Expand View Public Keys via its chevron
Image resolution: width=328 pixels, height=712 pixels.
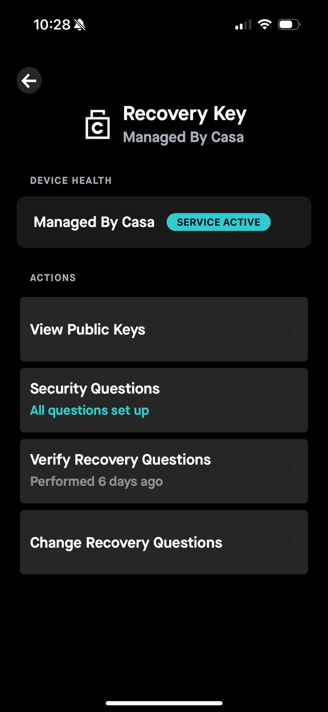[294, 329]
